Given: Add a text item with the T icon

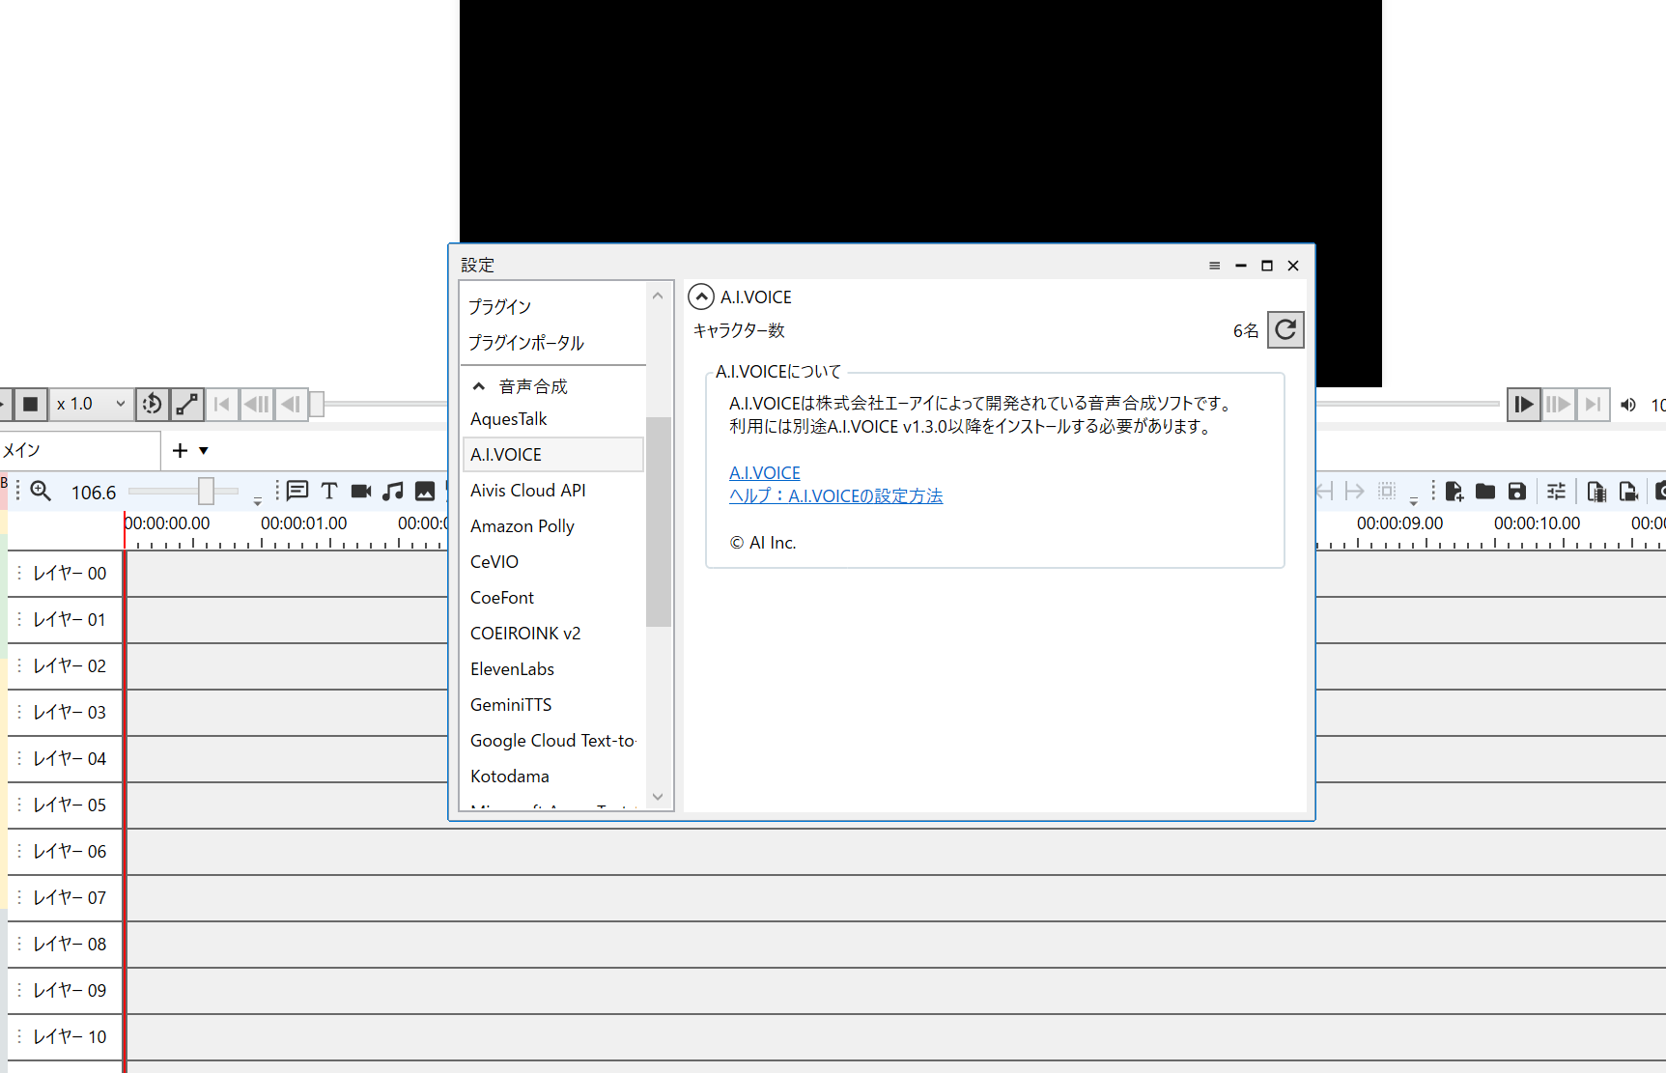Looking at the screenshot, I should pos(329,491).
